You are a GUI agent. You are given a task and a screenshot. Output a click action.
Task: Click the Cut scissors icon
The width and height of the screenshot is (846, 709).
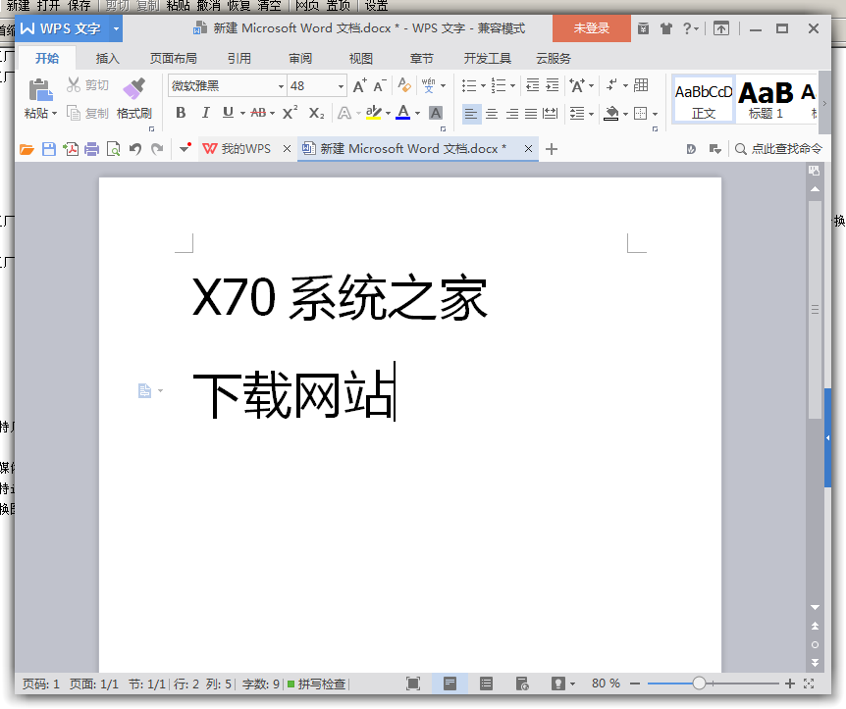click(74, 84)
